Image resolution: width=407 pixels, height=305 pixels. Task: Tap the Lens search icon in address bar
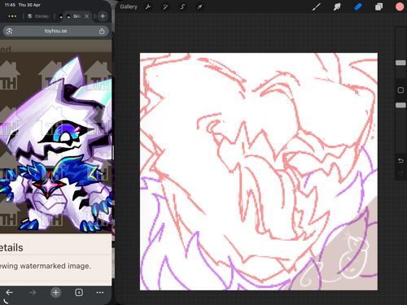point(9,31)
